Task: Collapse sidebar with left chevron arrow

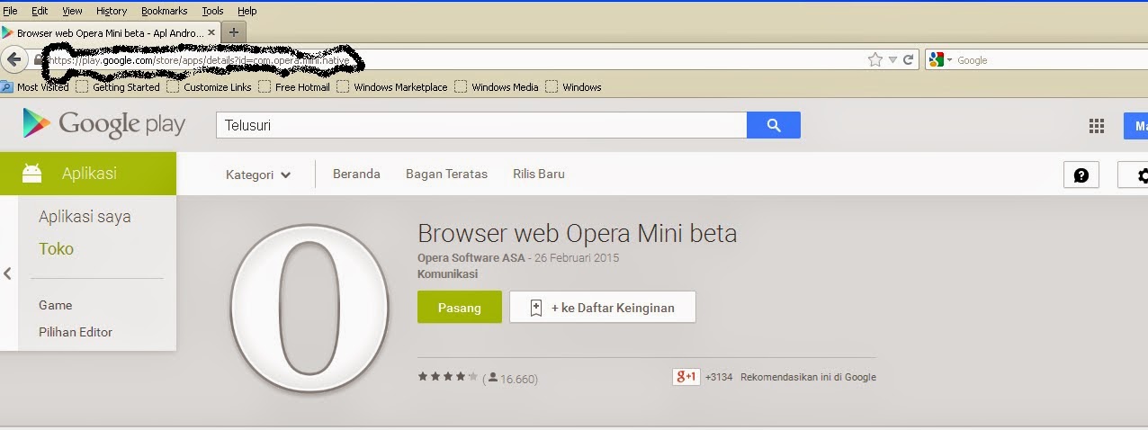Action: (x=8, y=273)
